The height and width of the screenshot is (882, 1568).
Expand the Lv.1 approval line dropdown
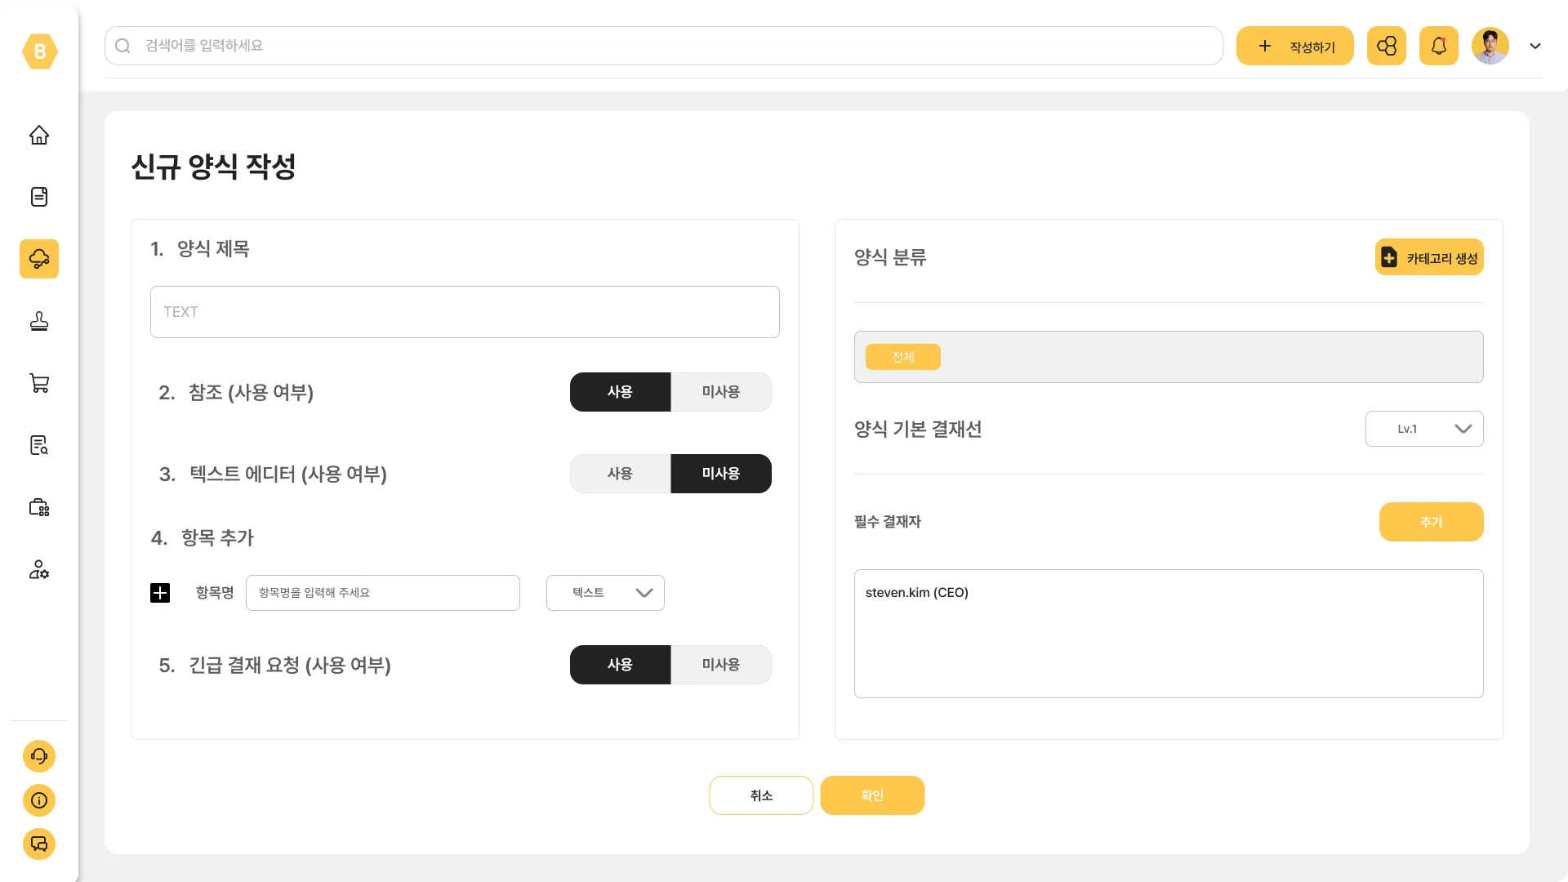(1423, 429)
